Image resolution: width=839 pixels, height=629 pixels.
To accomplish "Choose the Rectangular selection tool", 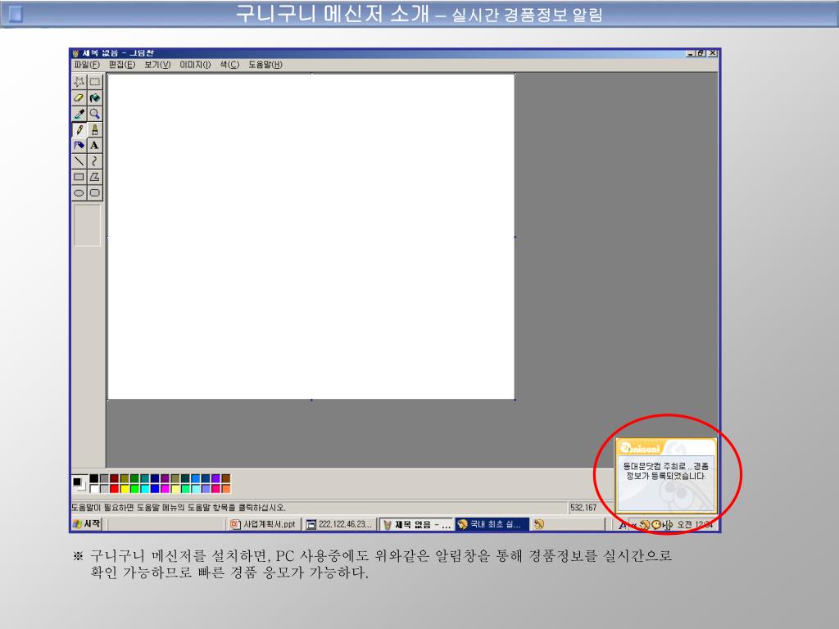I will [95, 82].
